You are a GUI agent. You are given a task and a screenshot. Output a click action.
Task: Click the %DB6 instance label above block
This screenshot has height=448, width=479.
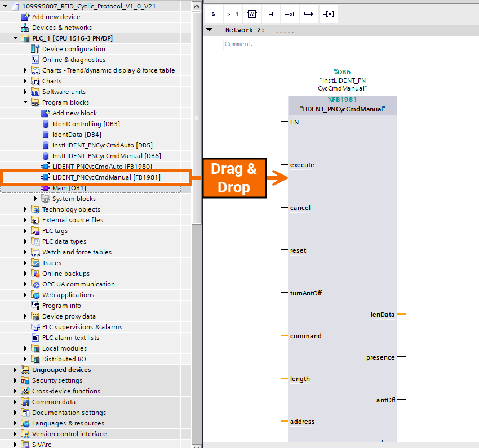(342, 72)
